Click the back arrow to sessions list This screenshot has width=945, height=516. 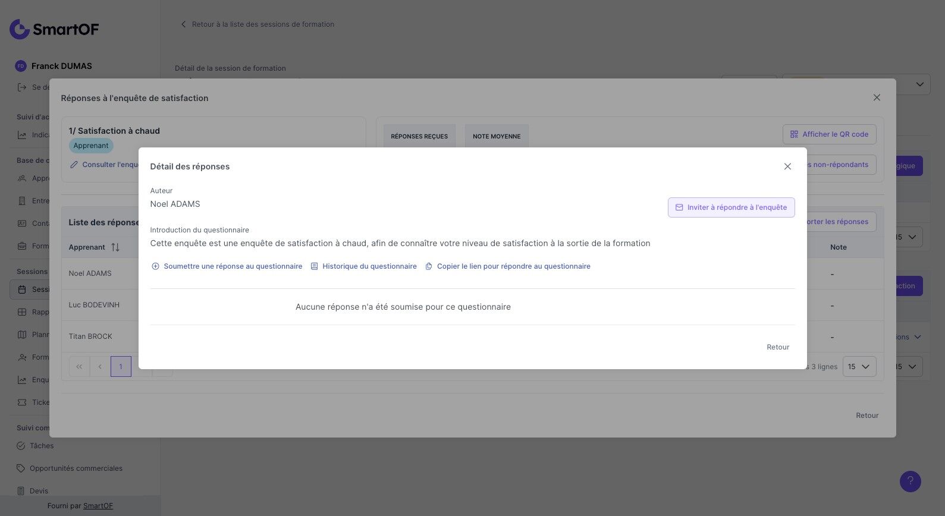point(183,24)
